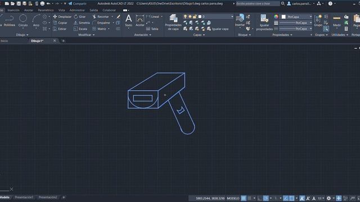Insert a Tabla from Anotación panel
Viewport: 360px width, 202px height.
tap(152, 29)
